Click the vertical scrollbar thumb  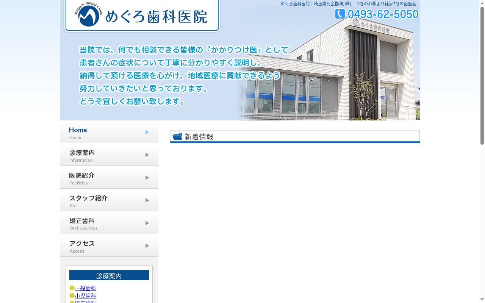click(x=482, y=76)
